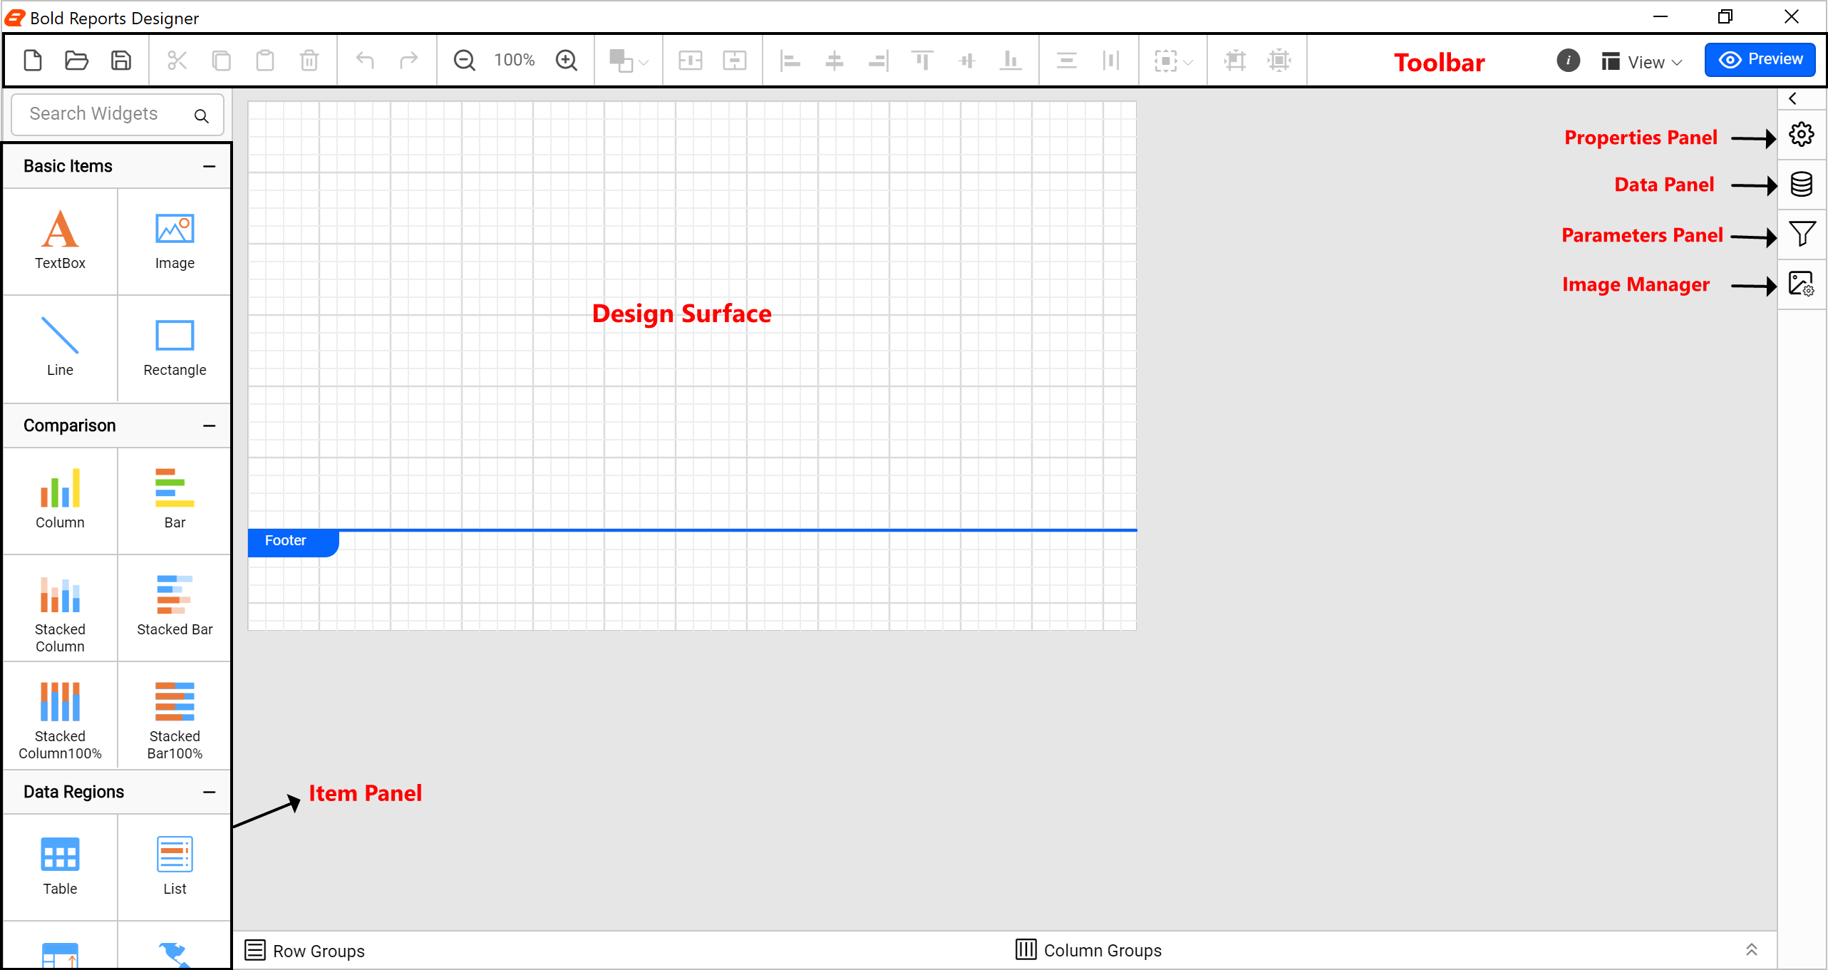Open the Parameters panel funnel icon
1828x970 pixels.
[1802, 234]
